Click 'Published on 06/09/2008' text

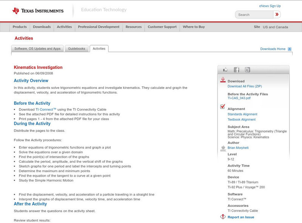coord(33,73)
